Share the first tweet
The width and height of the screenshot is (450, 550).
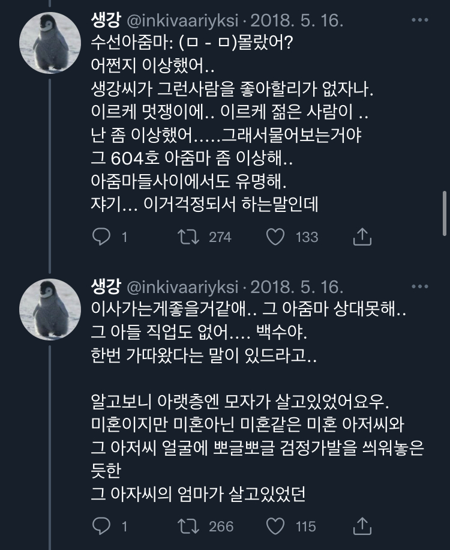(361, 237)
